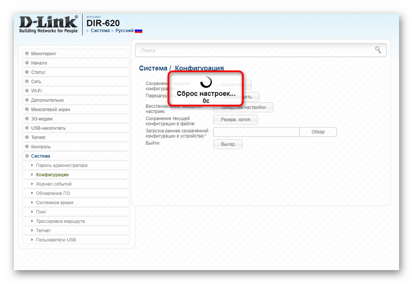Click the configuration file path field
413x284 pixels.
(256, 132)
